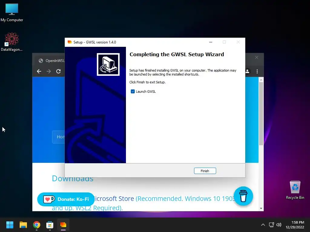
Task: Click the Finish button in Setup wizard
Action: pos(205,171)
